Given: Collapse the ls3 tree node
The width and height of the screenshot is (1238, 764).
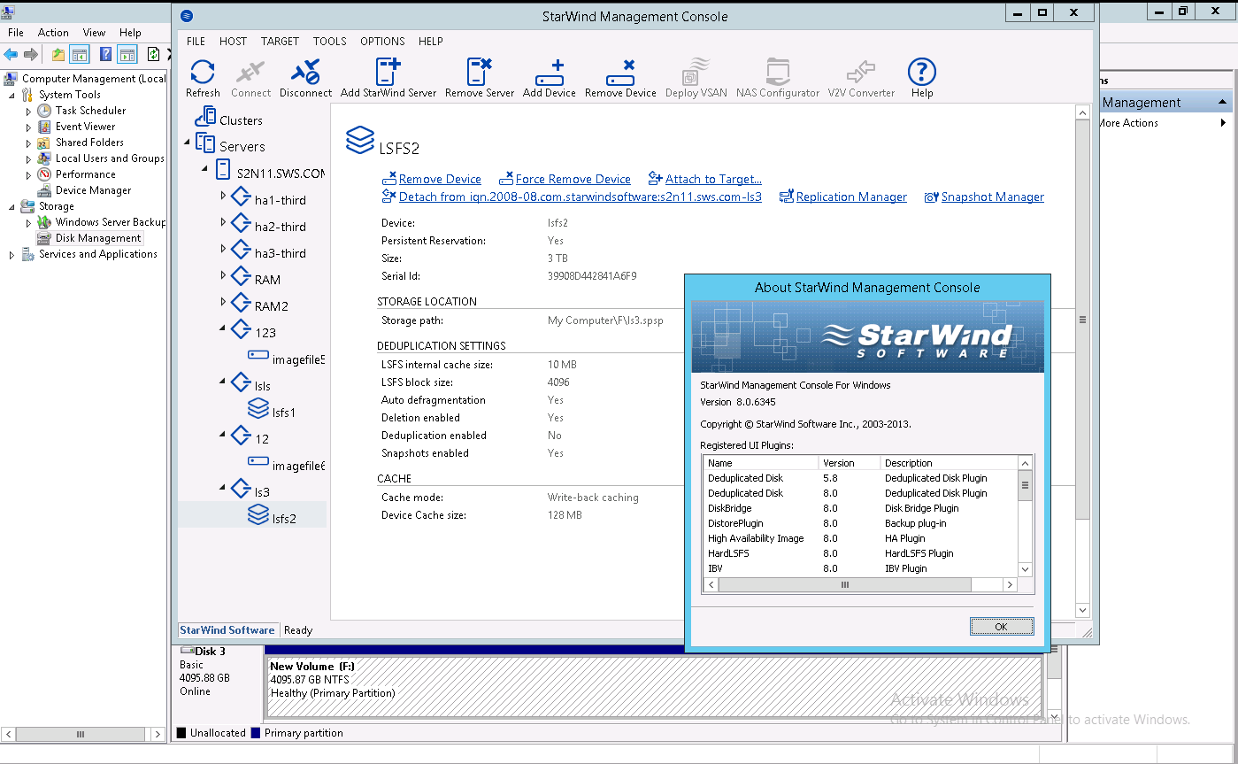Looking at the screenshot, I should point(223,488).
